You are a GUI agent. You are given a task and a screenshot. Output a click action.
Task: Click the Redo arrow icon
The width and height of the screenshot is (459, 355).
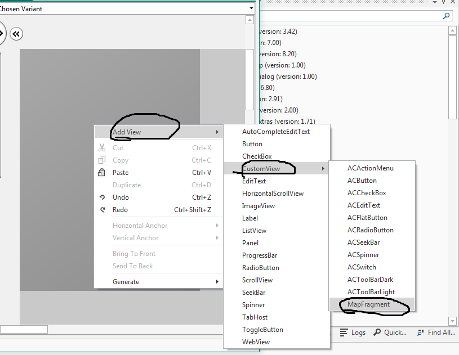click(102, 210)
